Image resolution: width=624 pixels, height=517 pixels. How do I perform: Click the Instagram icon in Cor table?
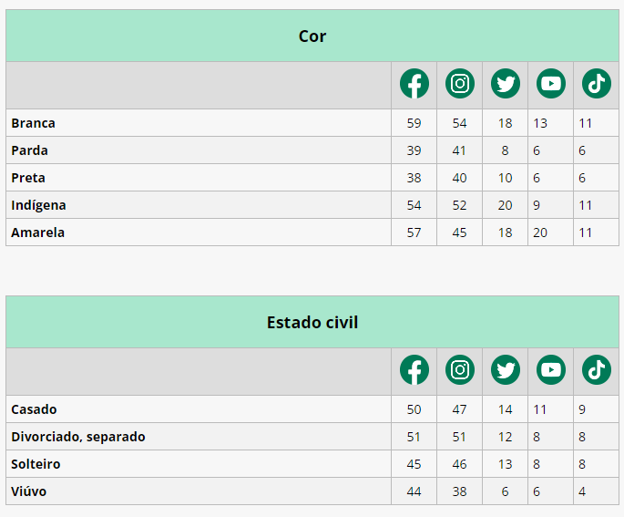pos(460,84)
